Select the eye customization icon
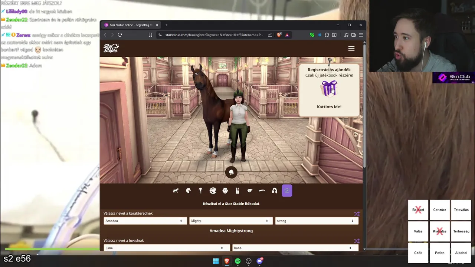 click(250, 191)
